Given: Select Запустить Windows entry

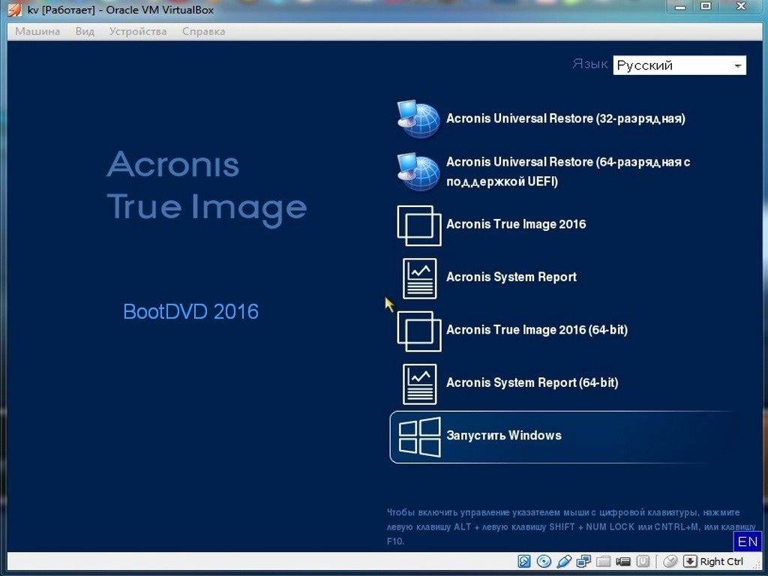Looking at the screenshot, I should point(504,436).
